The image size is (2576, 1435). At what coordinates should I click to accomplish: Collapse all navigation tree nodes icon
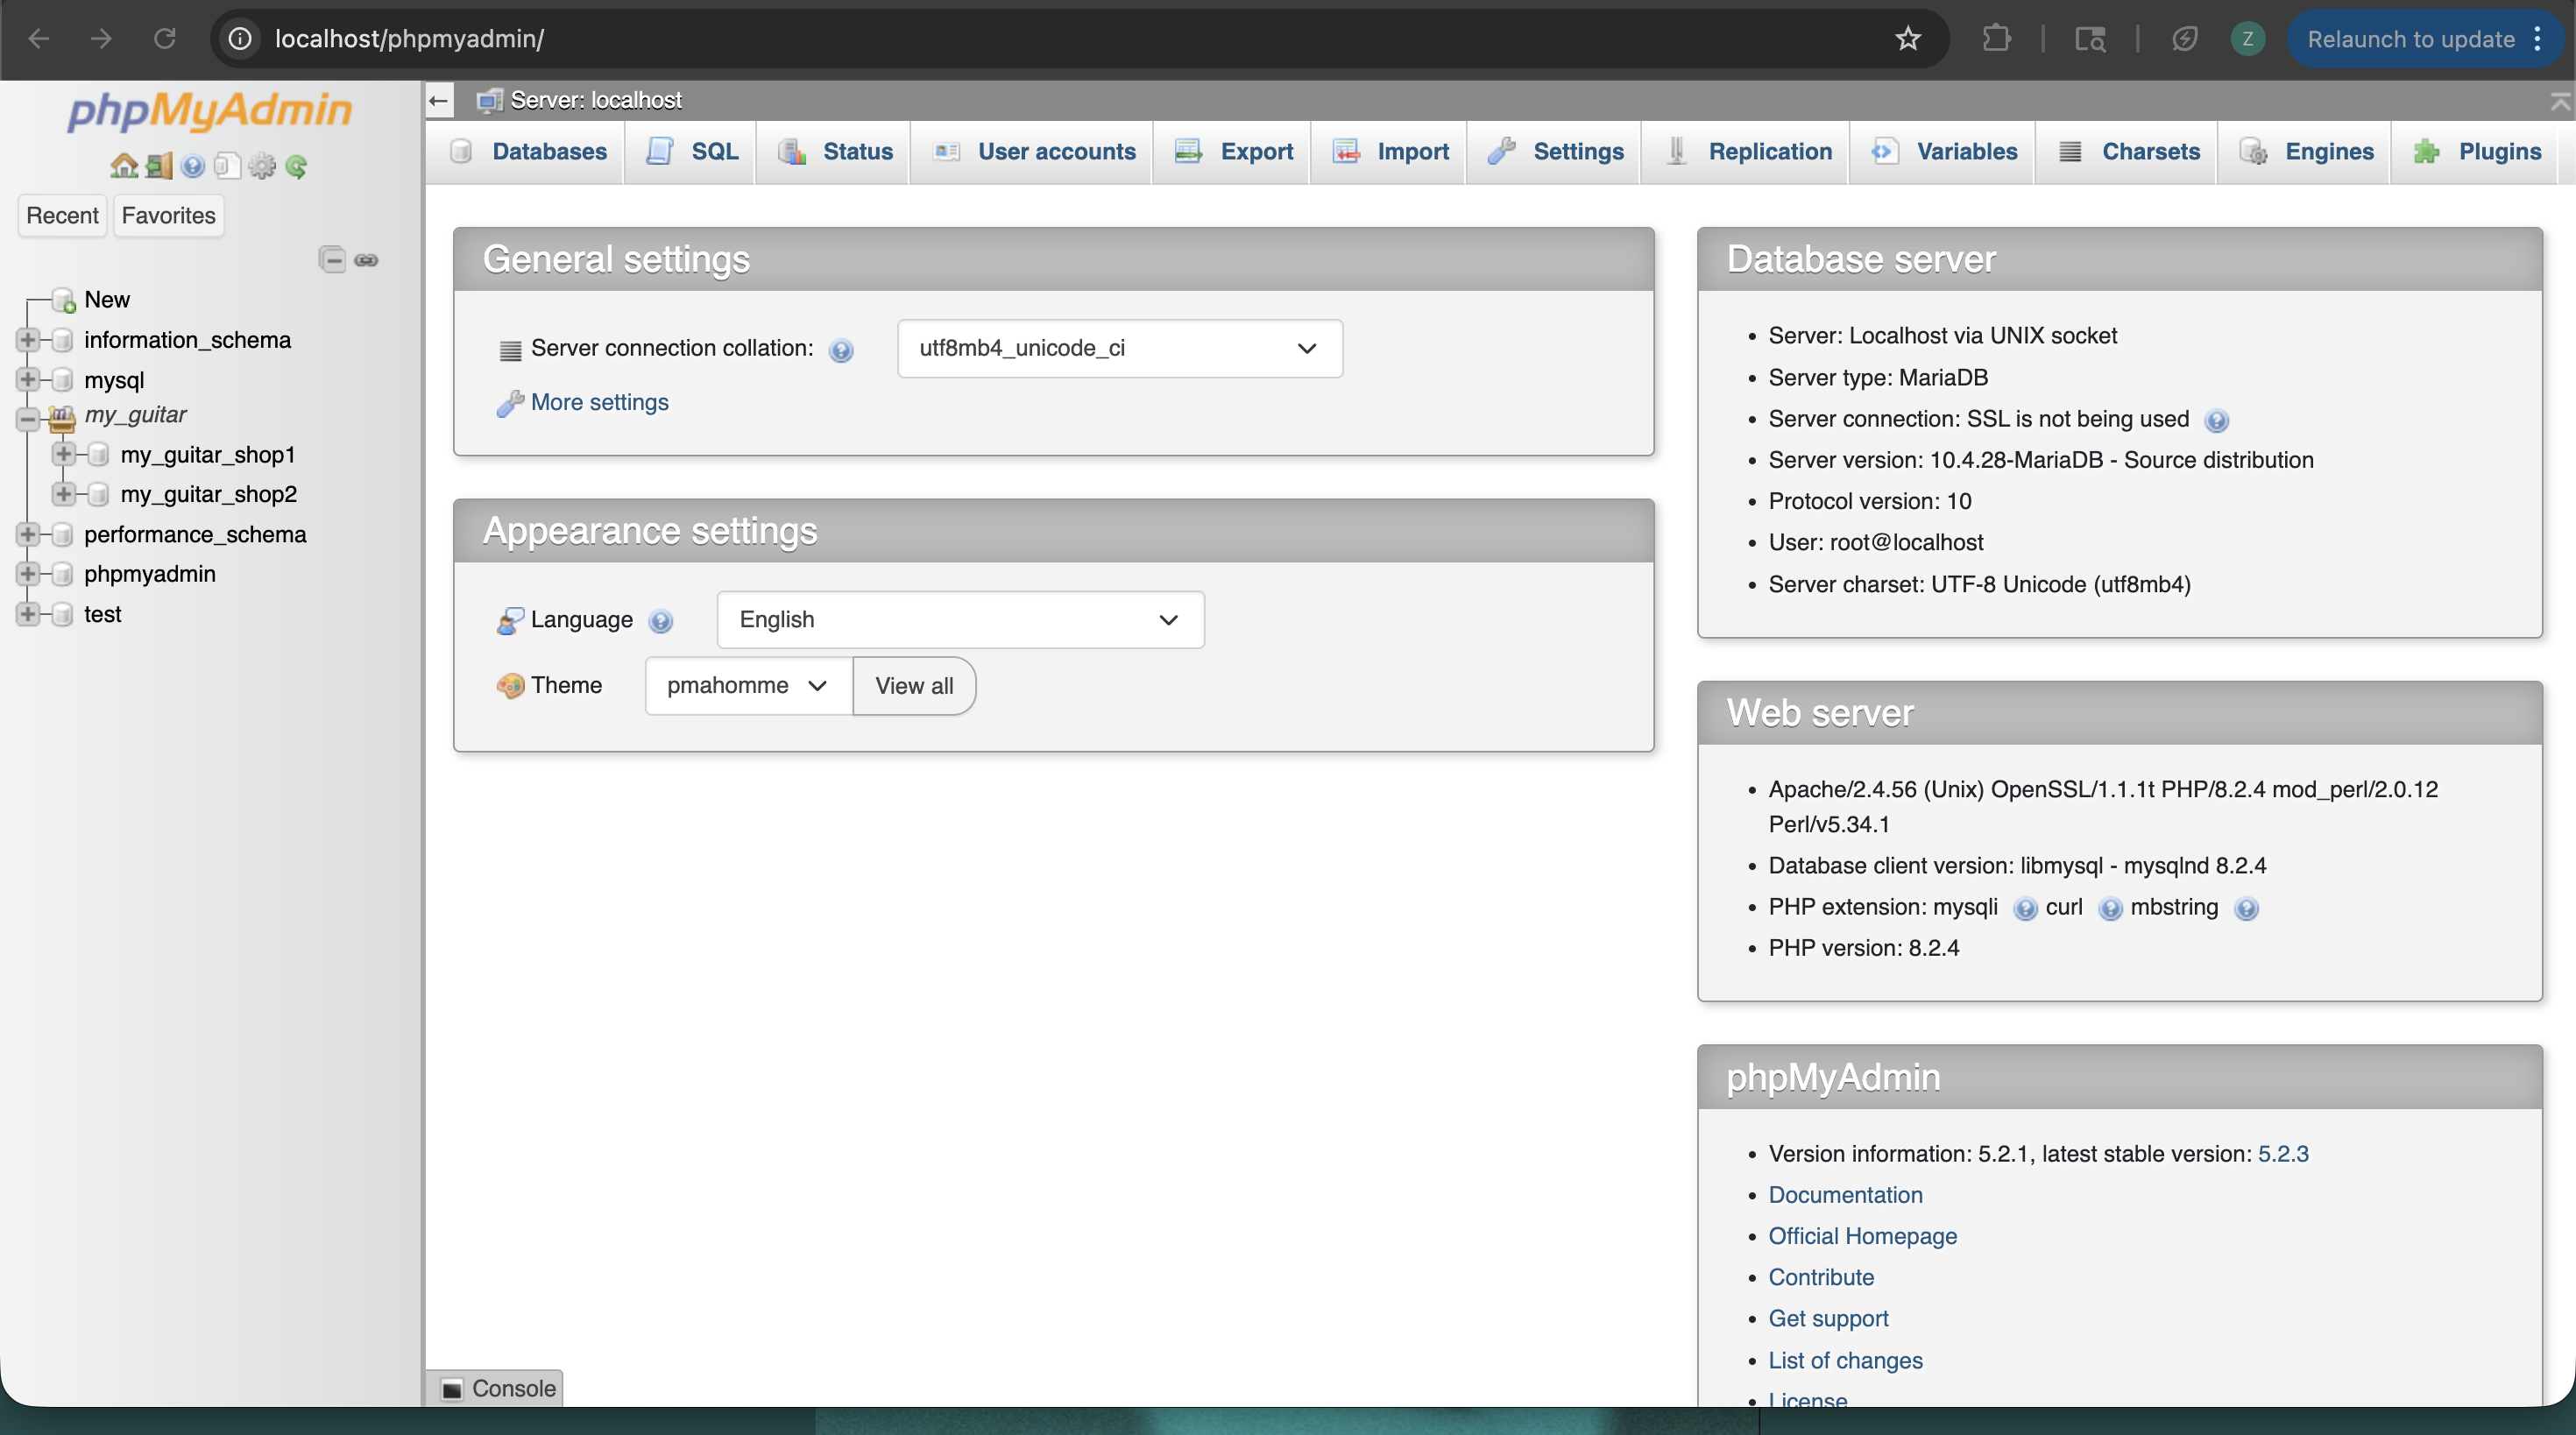tap(332, 260)
